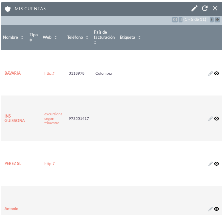Screen dimensions: 222x215
Task: Go to the next page of accounts
Action: coord(211,20)
